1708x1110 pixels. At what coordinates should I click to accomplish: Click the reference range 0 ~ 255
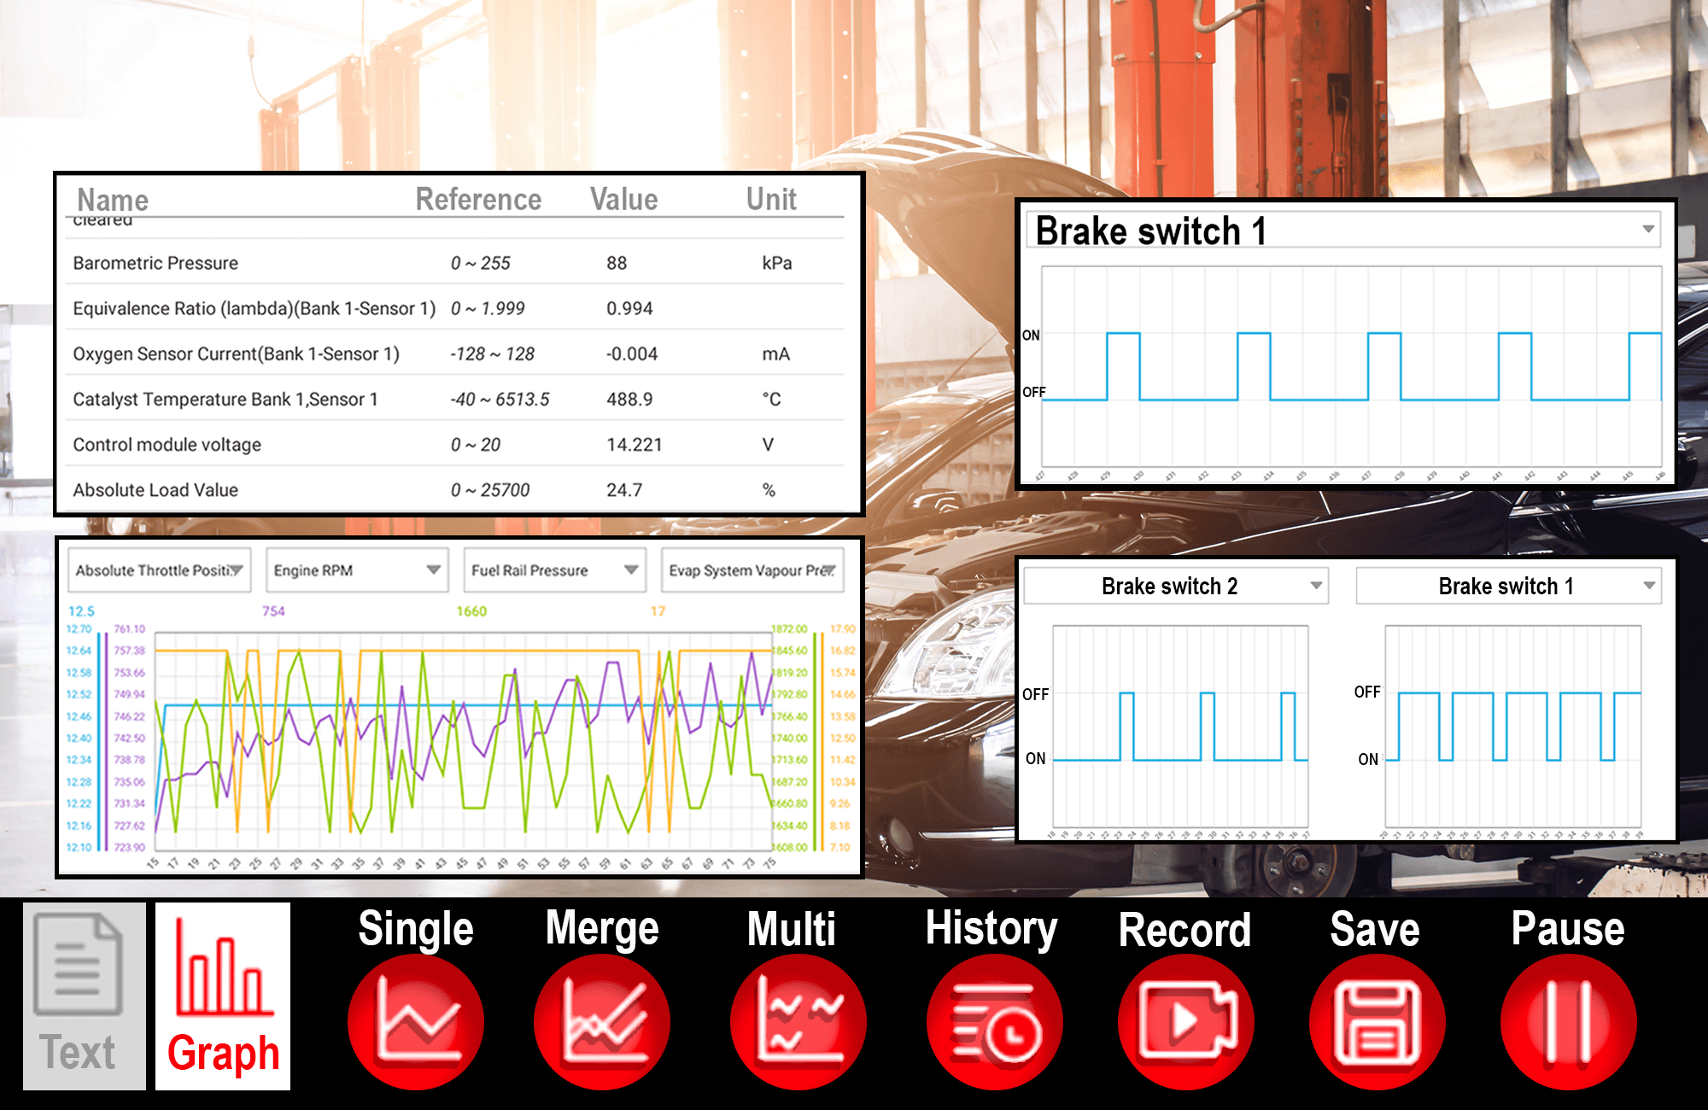click(x=480, y=263)
